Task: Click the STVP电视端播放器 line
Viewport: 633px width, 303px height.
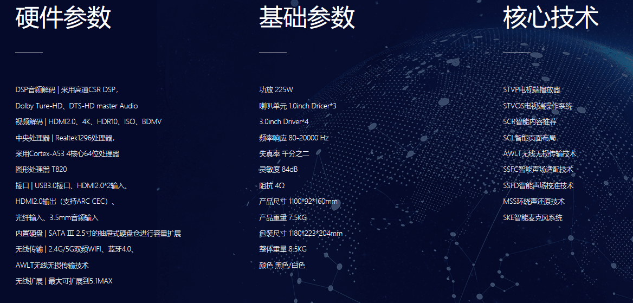Action: coord(532,89)
